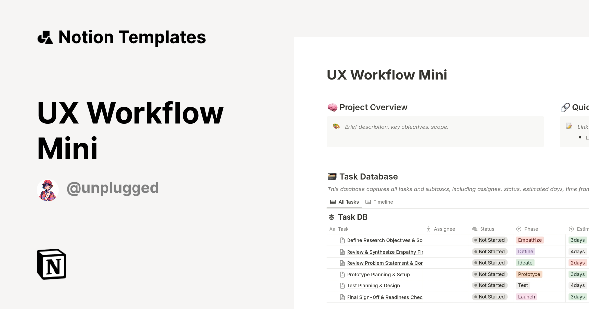This screenshot has width=589, height=309.
Task: Select the Empathize phase color tag
Action: click(x=530, y=240)
